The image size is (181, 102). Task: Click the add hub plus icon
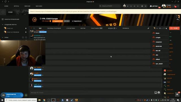(26, 37)
